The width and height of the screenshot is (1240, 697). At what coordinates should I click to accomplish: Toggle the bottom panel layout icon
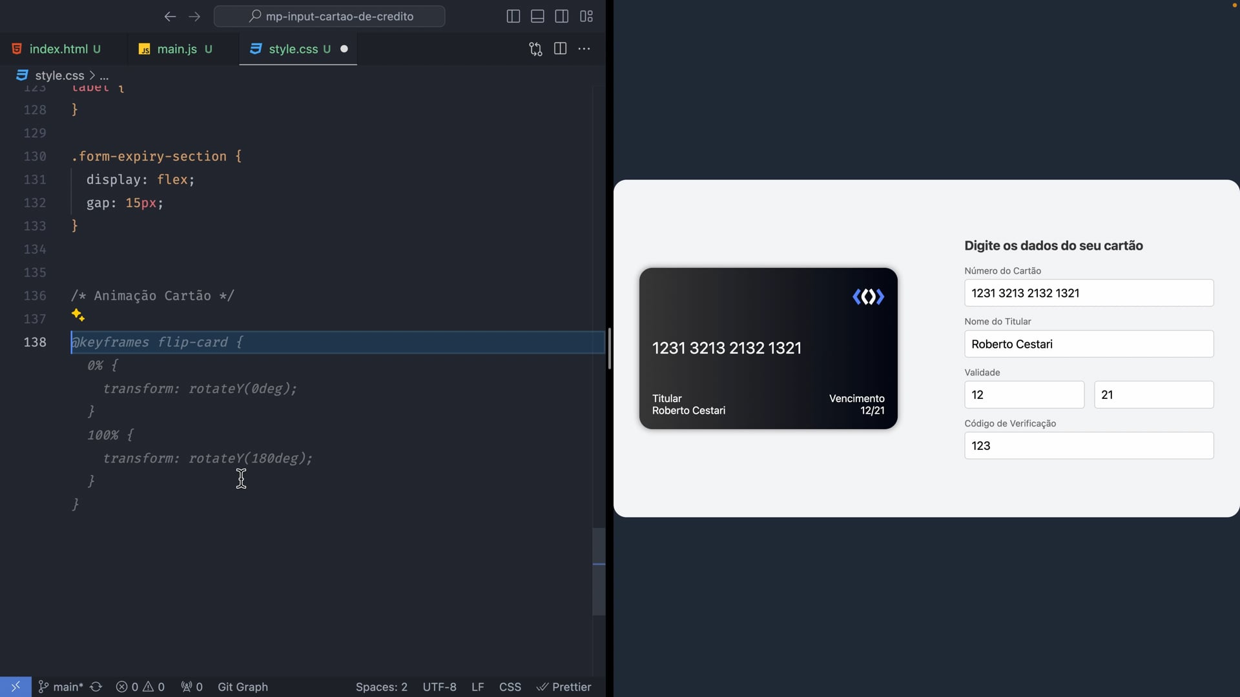tap(537, 17)
